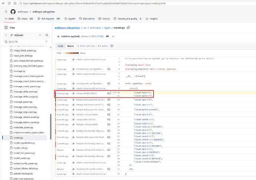Reload the page with browser refresh icon
This screenshot has height=180, width=256.
[x=9, y=3]
